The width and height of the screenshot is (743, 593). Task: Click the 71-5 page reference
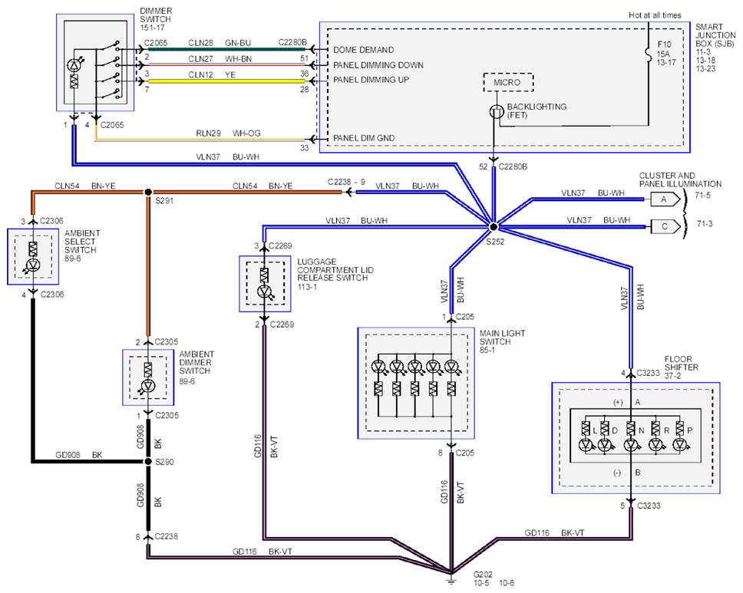(702, 195)
